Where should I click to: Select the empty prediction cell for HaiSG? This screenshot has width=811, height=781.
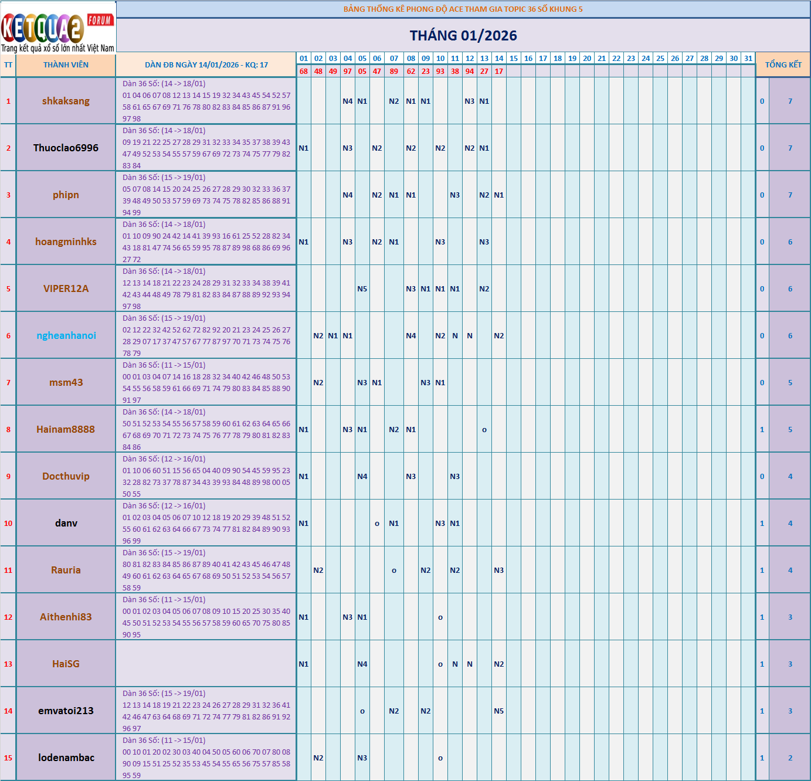[x=206, y=664]
